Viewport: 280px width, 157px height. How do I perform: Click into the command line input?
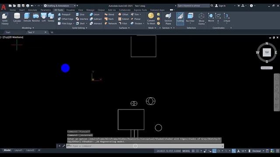[145, 146]
